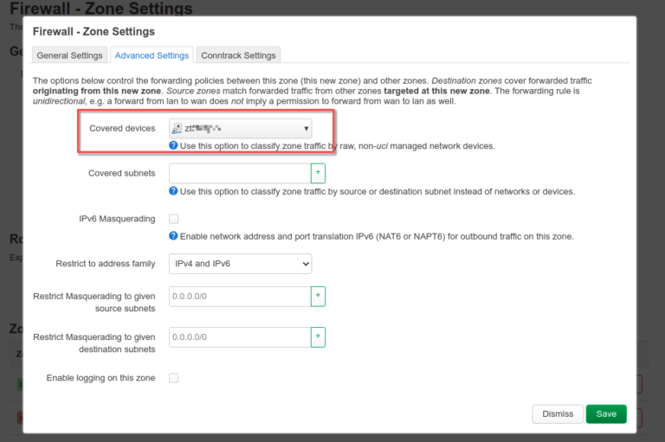Open the Restrict to address family dropdown
The width and height of the screenshot is (665, 442).
[241, 264]
